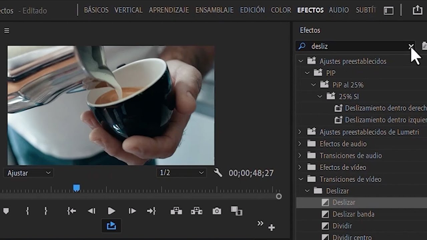Click the share/export icon at top right
Viewport: 427px width, 240px height.
[417, 10]
